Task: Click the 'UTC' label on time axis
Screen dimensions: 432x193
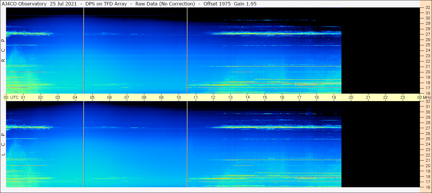Action: coord(14,97)
